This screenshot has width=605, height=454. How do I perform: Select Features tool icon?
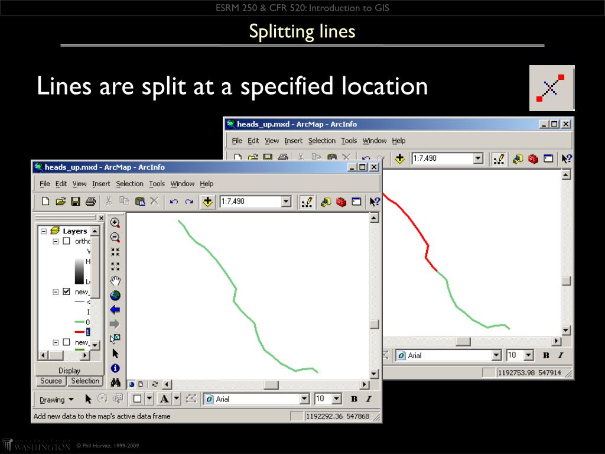[115, 339]
